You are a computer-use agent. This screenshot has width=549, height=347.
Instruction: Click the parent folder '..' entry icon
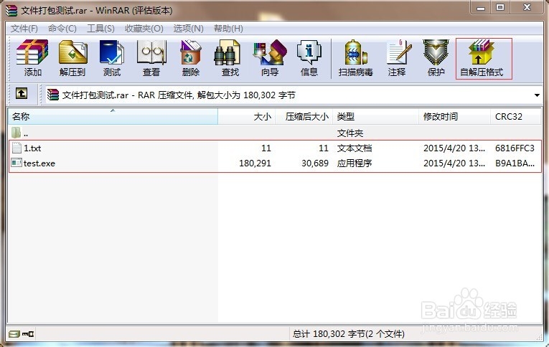pos(16,133)
